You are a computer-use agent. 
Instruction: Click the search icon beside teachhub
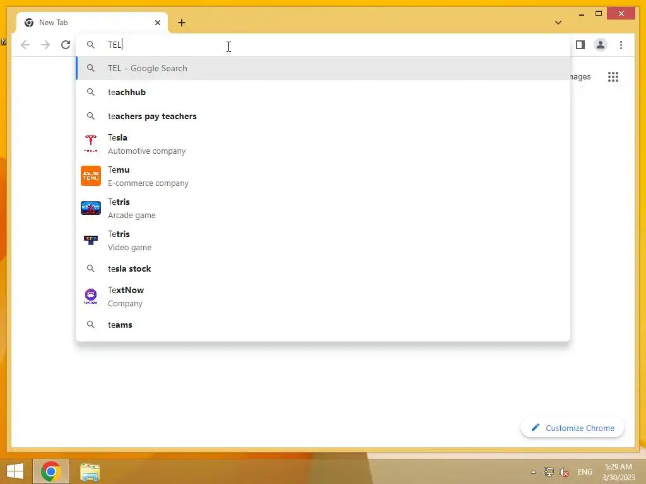coord(91,92)
